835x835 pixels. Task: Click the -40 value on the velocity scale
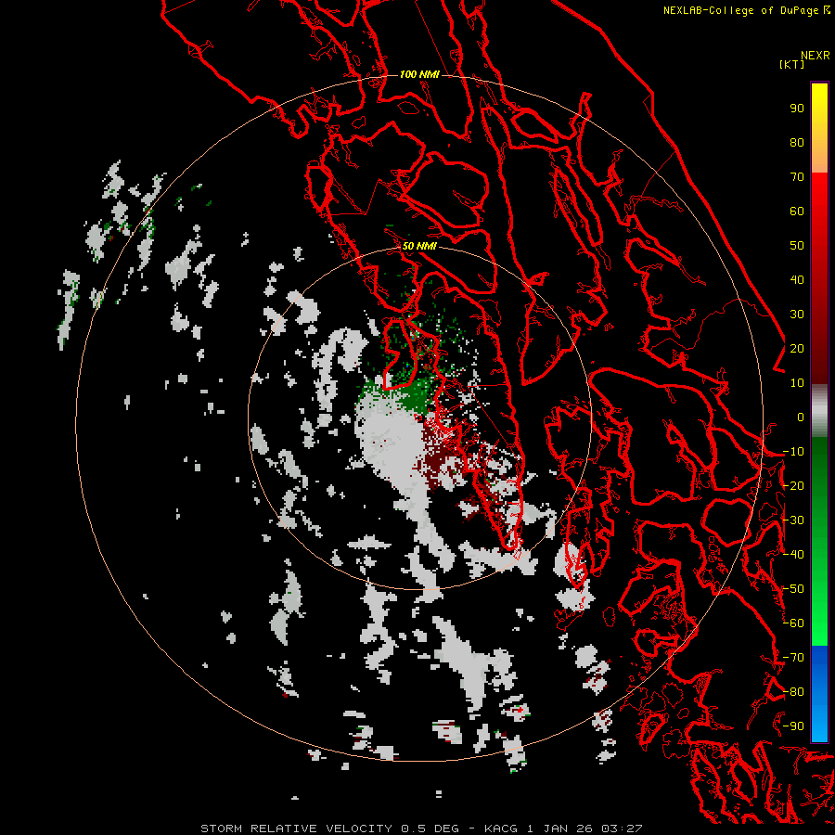(793, 555)
